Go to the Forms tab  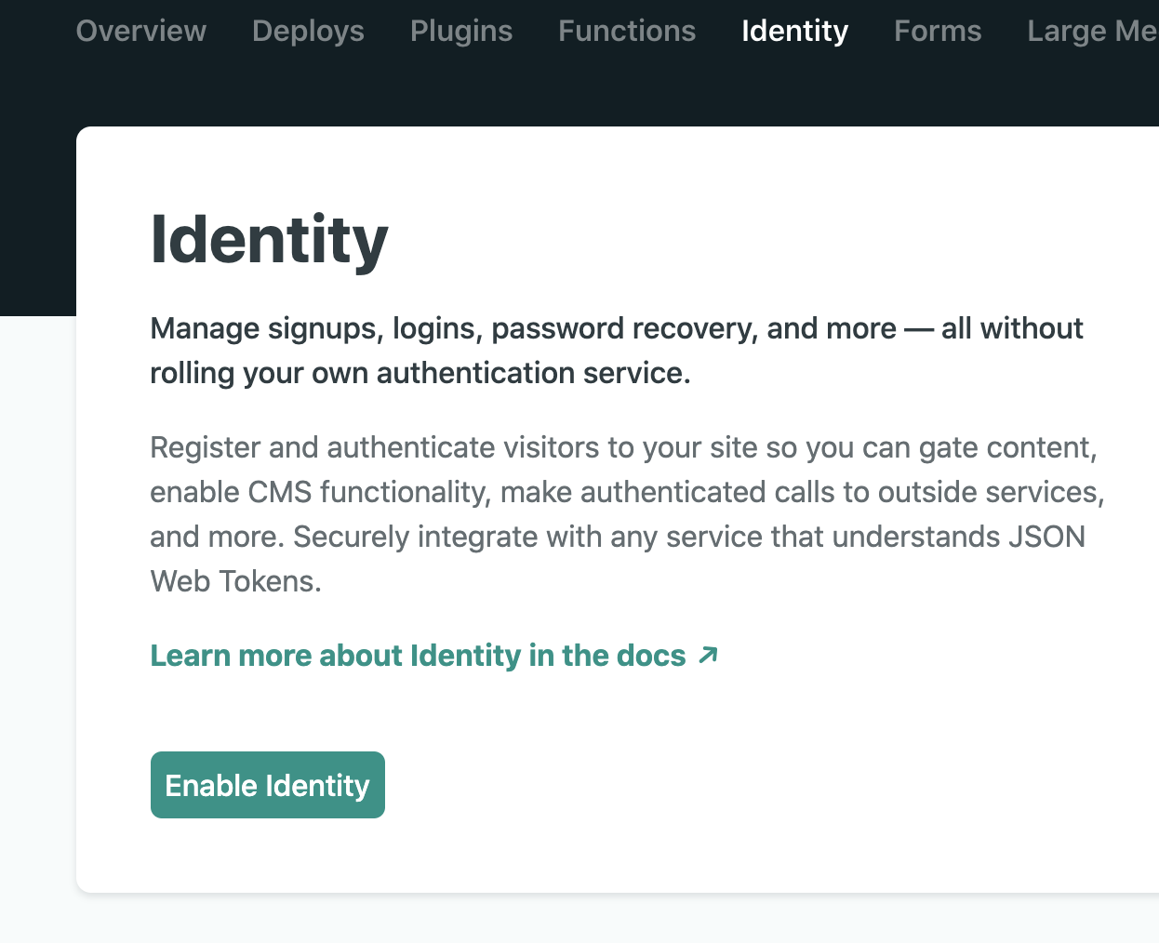tap(937, 31)
